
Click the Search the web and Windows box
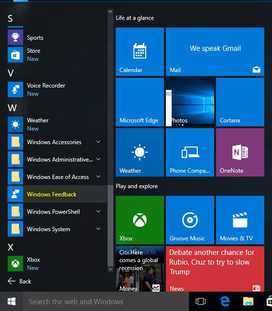[x=106, y=301]
